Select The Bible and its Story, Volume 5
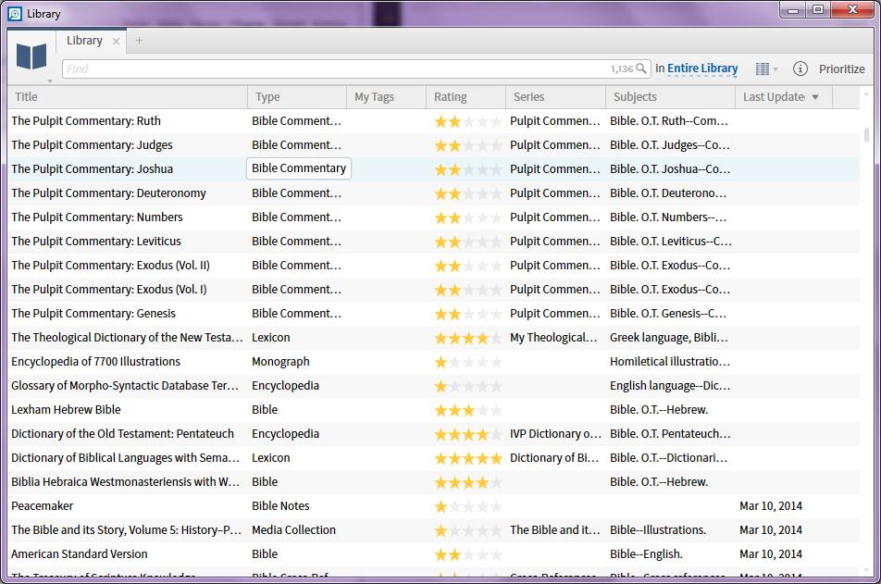 pyautogui.click(x=127, y=530)
